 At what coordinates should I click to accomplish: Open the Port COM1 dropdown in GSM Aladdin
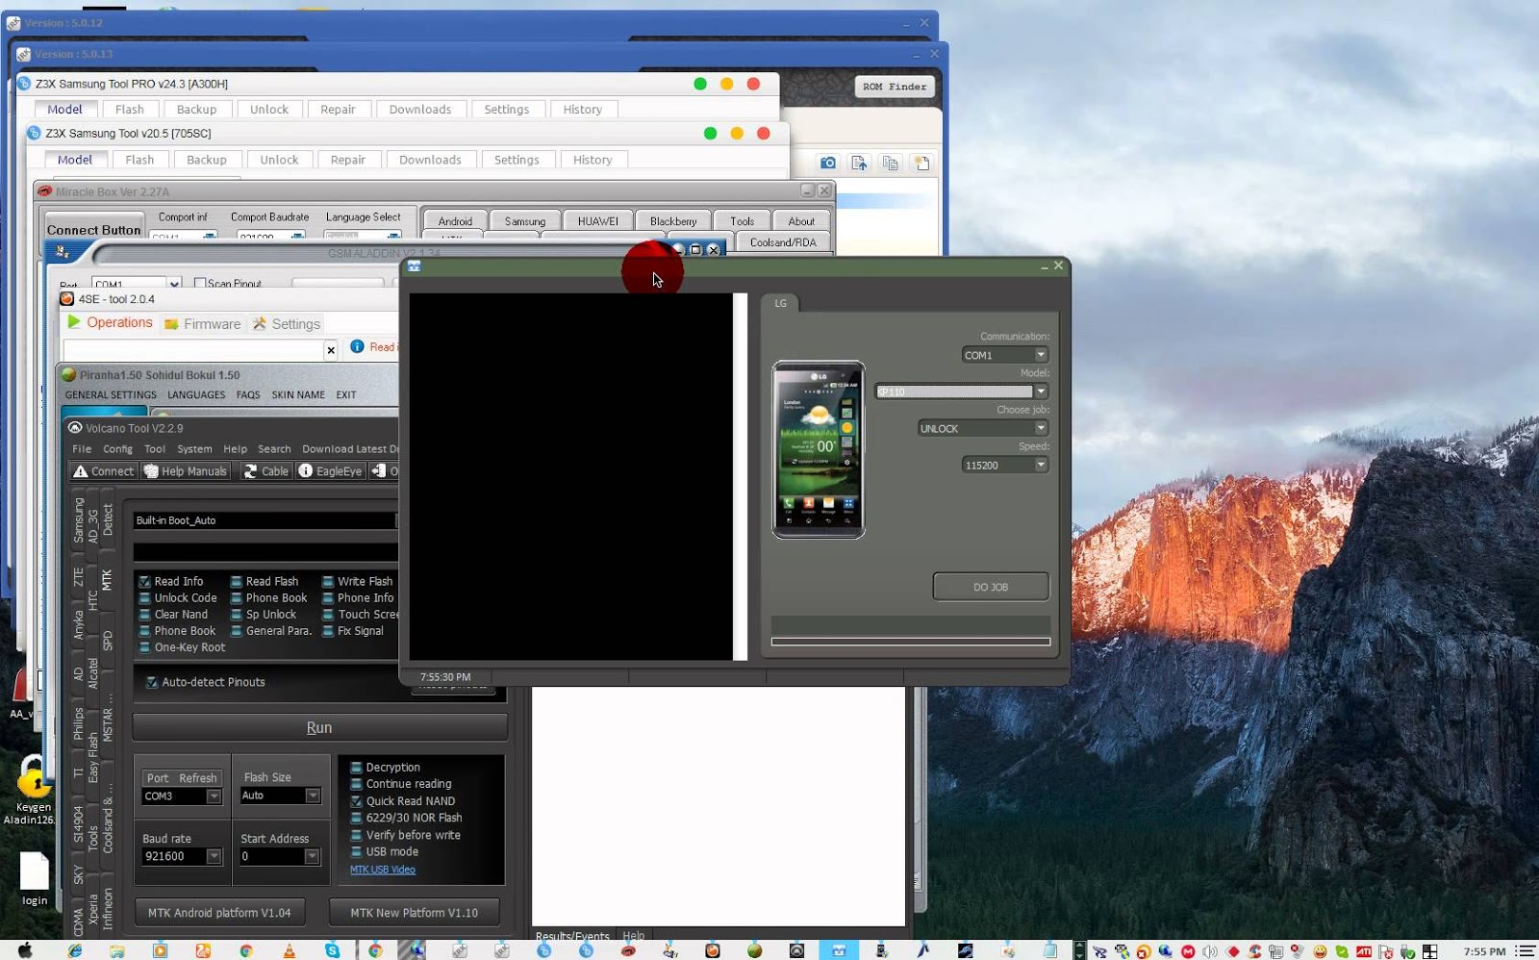coord(136,284)
